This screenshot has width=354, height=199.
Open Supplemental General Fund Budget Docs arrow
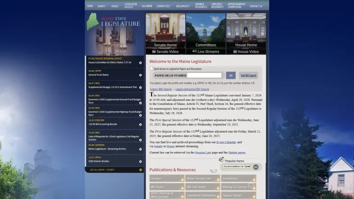(141, 103)
